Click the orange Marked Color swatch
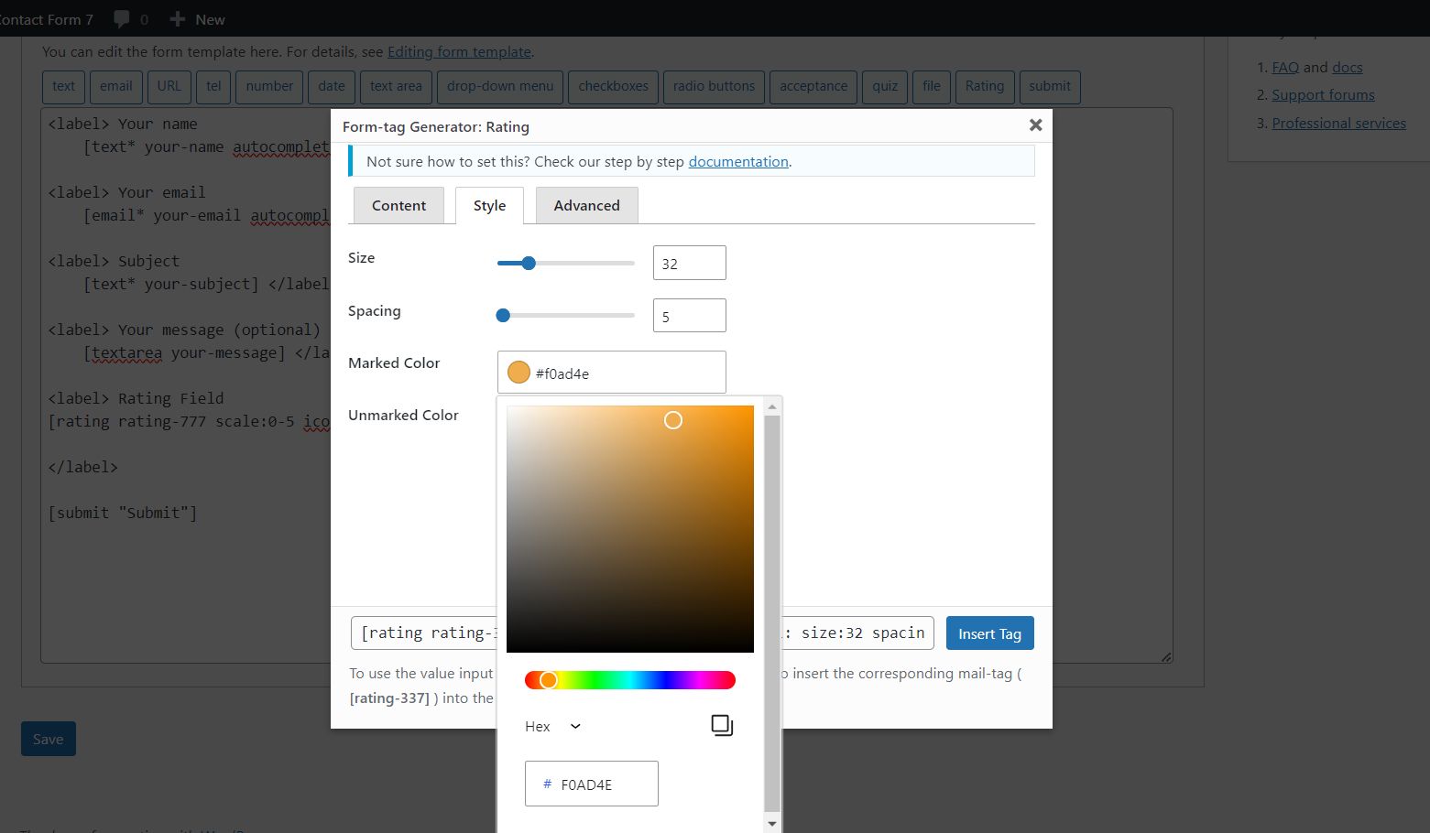Screen dimensions: 1430x833 coord(519,373)
